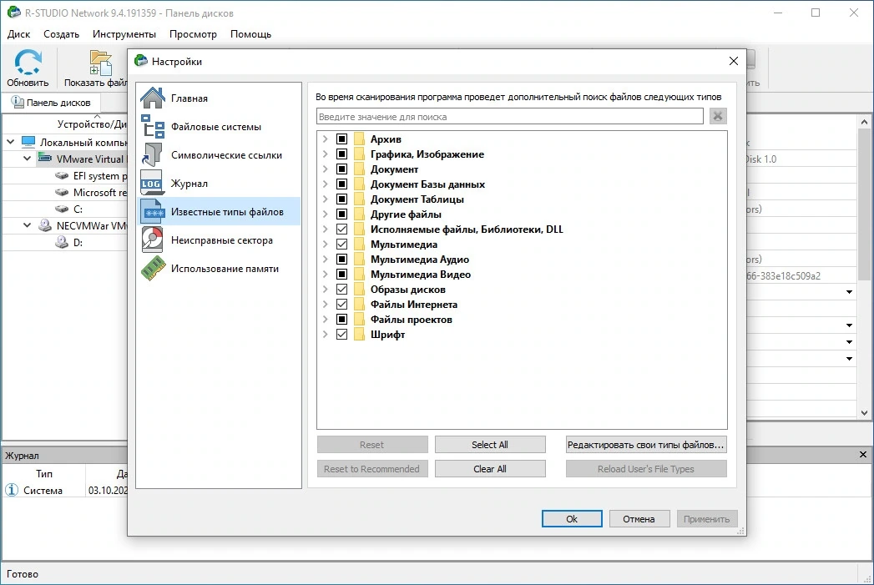874x585 pixels.
Task: Toggle the Мультимедиа Аудио checkbox
Action: pos(341,259)
